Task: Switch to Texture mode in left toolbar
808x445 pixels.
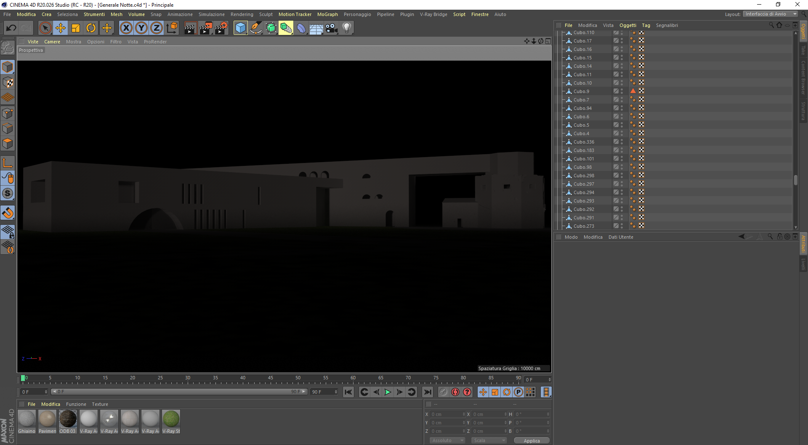Action: click(8, 83)
